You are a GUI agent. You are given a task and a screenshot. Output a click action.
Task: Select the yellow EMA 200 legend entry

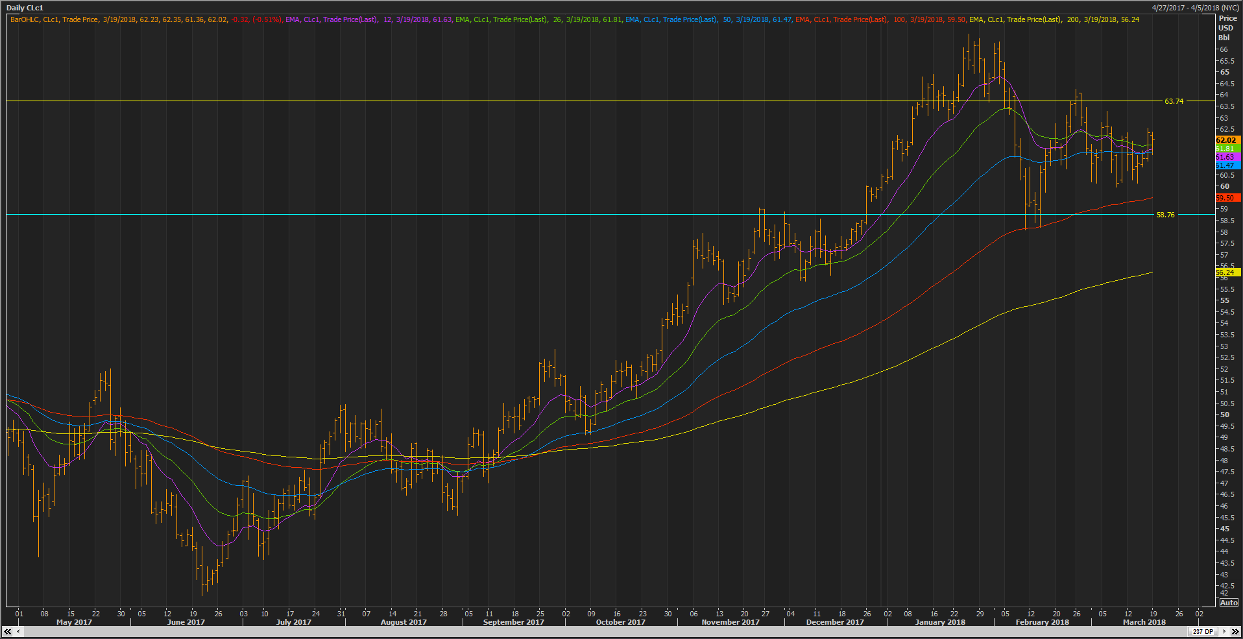(1054, 19)
